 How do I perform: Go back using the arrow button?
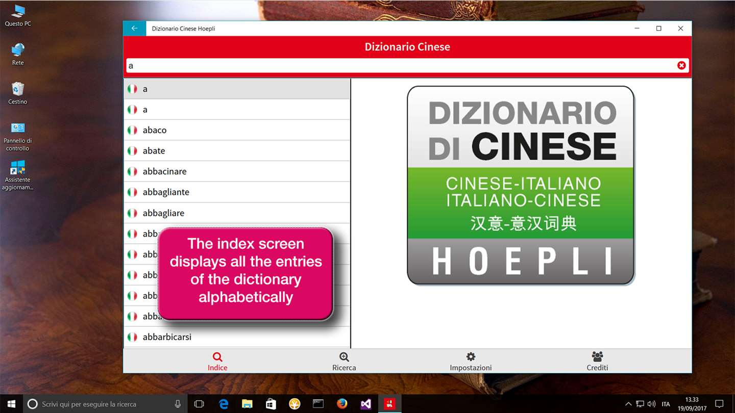pyautogui.click(x=134, y=29)
